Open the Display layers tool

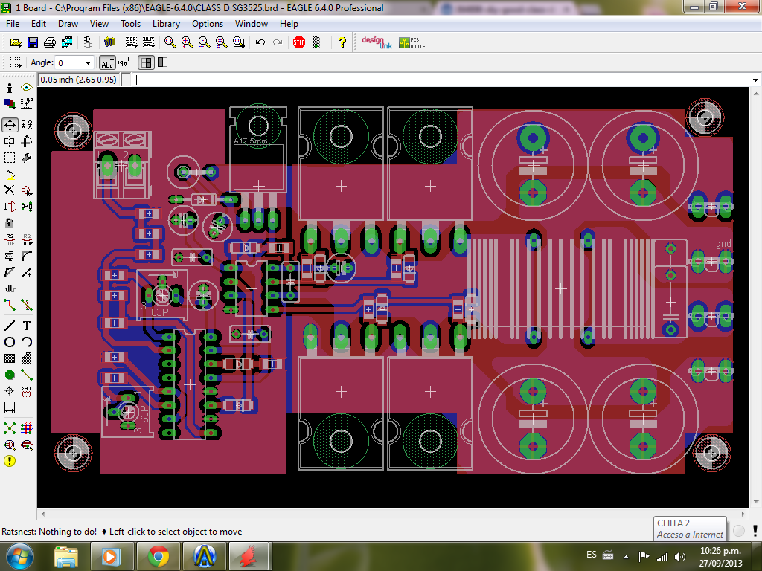click(10, 103)
